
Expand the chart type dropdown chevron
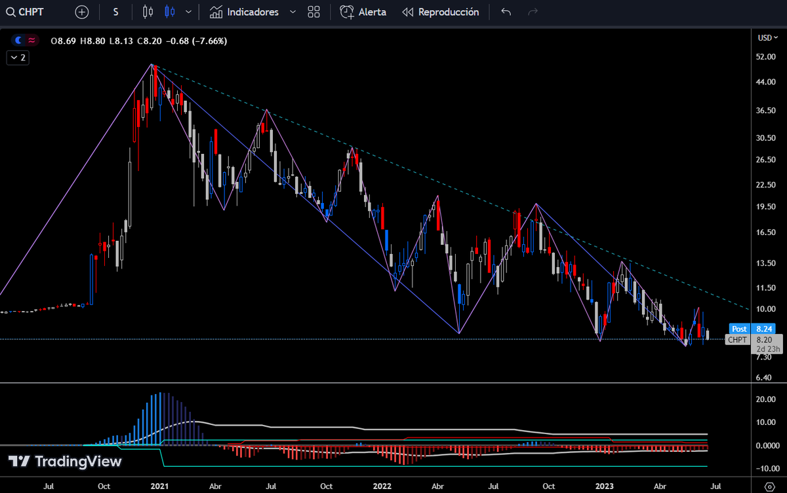(190, 12)
